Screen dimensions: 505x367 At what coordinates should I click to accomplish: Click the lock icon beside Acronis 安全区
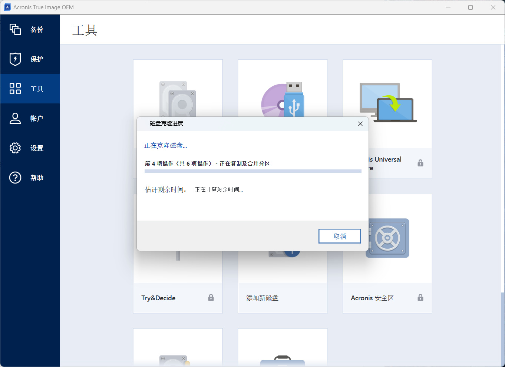pos(420,298)
